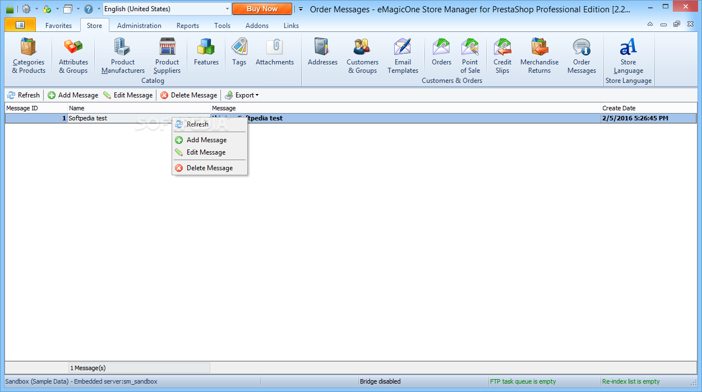Click 'Bridge disabled' in the status bar

coord(380,381)
